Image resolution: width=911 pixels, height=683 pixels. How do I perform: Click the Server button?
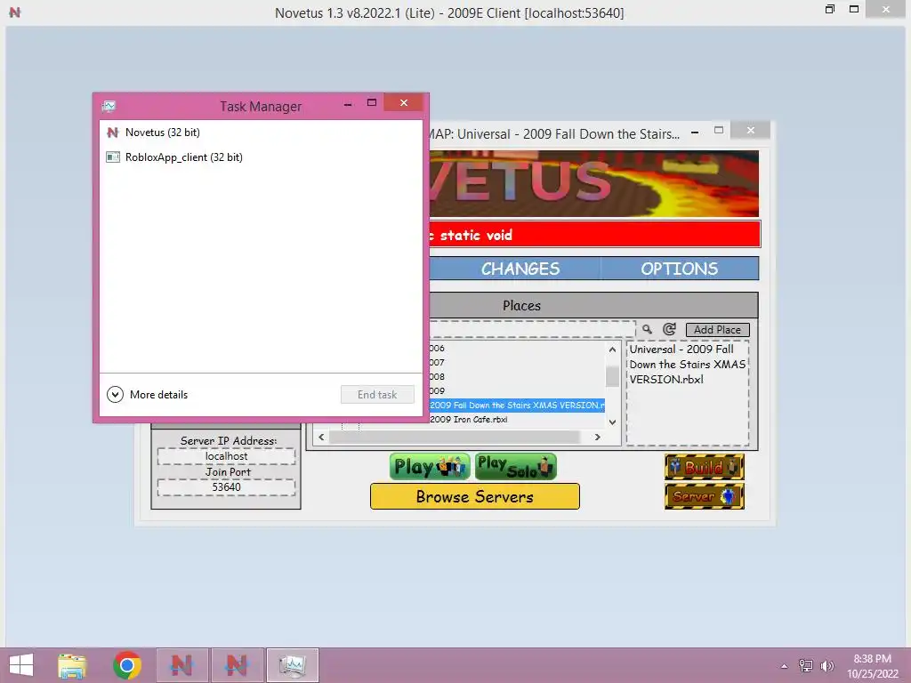tap(705, 496)
